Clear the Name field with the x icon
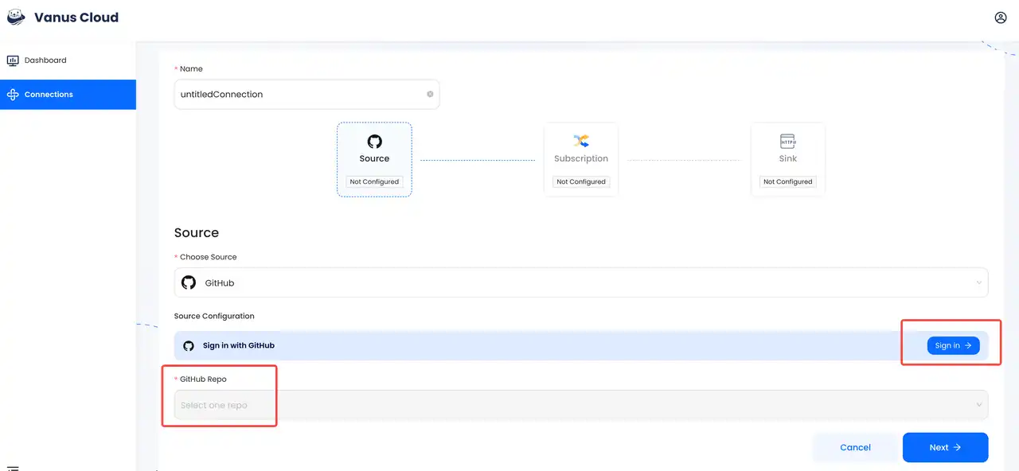The image size is (1019, 471). [x=430, y=94]
